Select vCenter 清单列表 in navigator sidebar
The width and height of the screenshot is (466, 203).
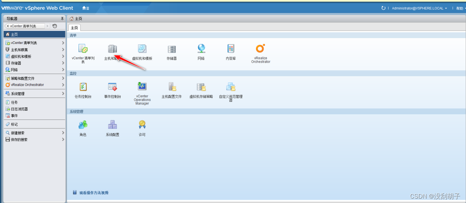35,43
